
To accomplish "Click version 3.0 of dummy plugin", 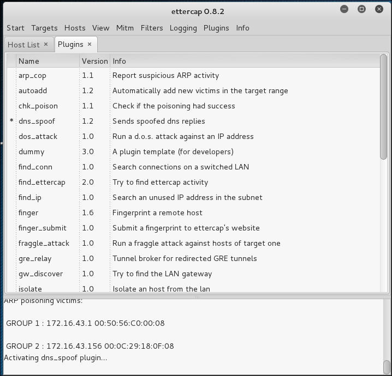I will click(88, 151).
